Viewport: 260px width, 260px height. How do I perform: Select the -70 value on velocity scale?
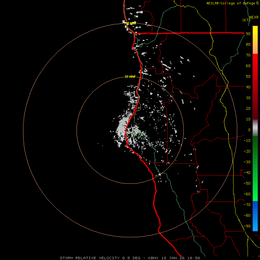click(x=247, y=205)
